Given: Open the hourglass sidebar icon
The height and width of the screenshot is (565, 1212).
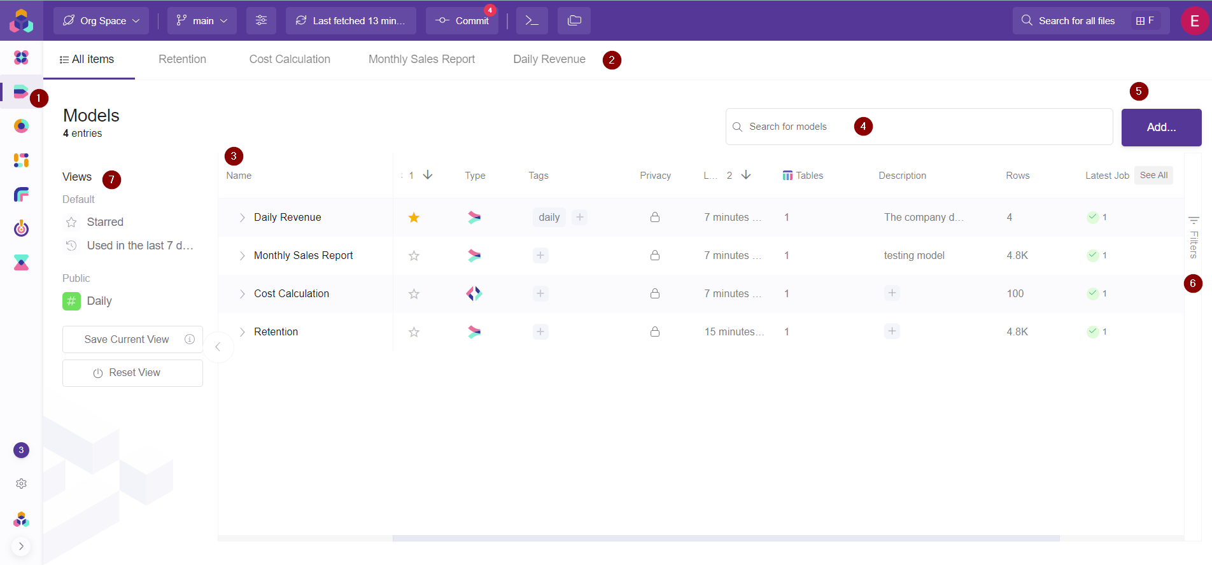Looking at the screenshot, I should click(x=21, y=262).
